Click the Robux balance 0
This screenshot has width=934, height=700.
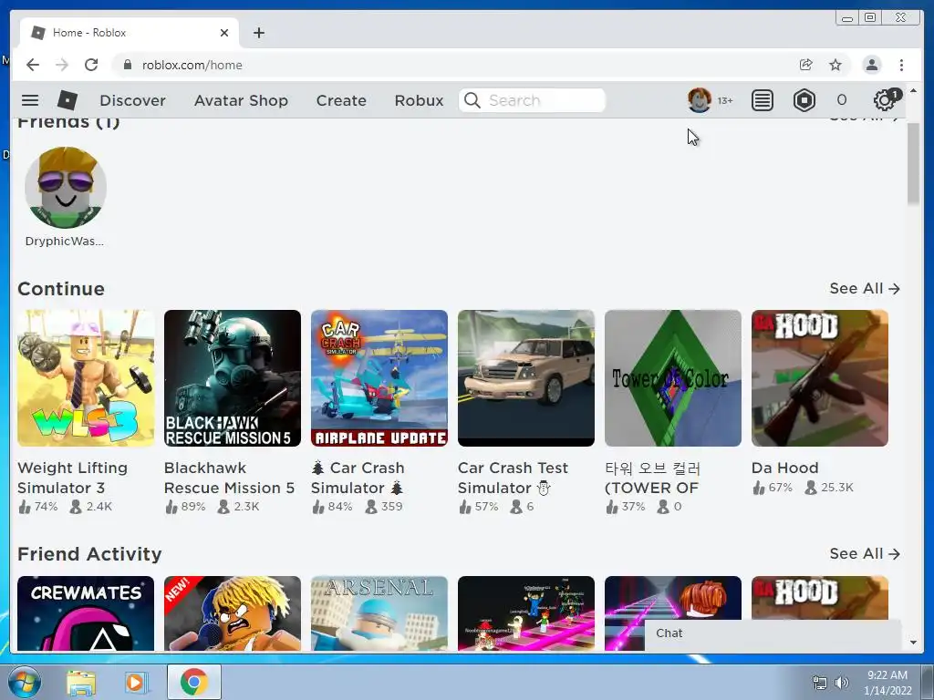tap(842, 100)
